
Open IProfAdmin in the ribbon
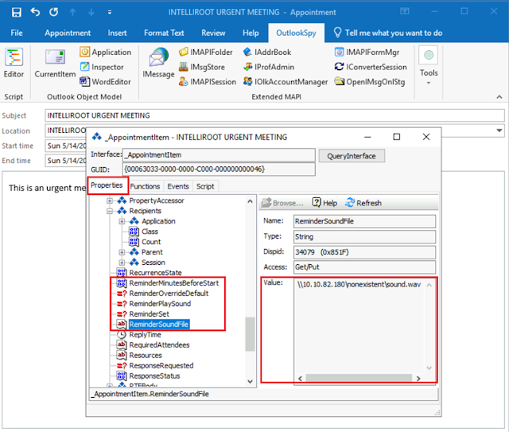point(269,67)
